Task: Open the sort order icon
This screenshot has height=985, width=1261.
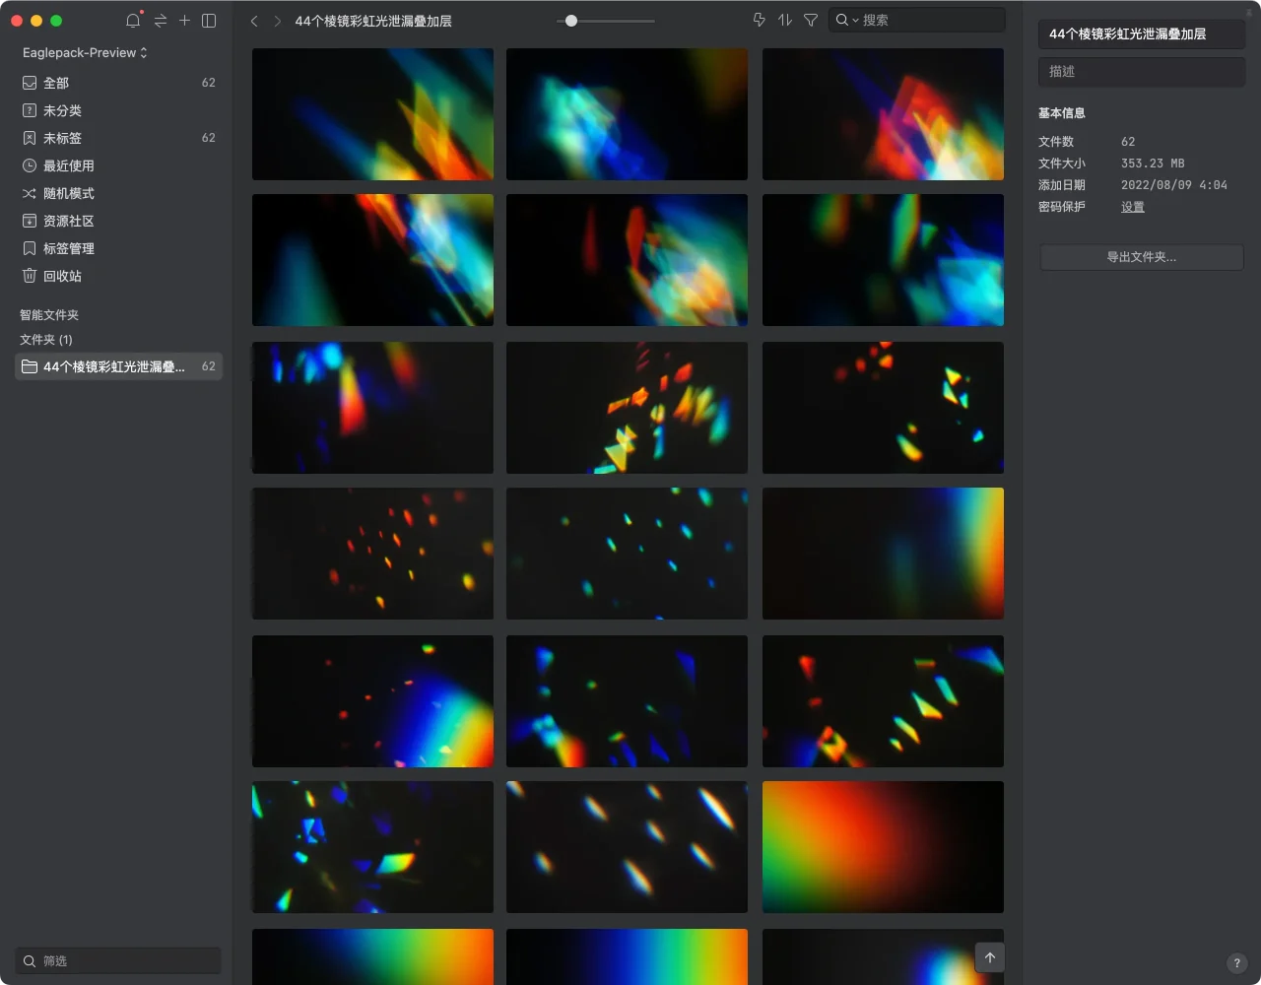Action: pyautogui.click(x=785, y=20)
